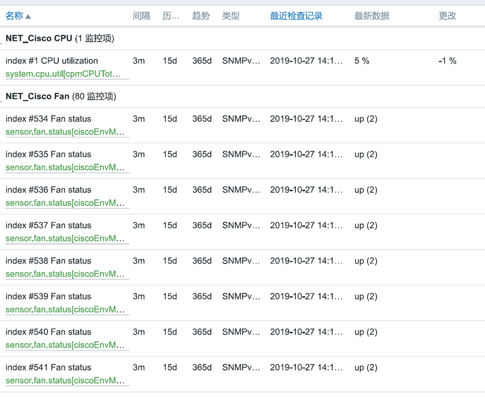Open index #535 sensor.fan.status key link
485x397 pixels.
[65, 168]
